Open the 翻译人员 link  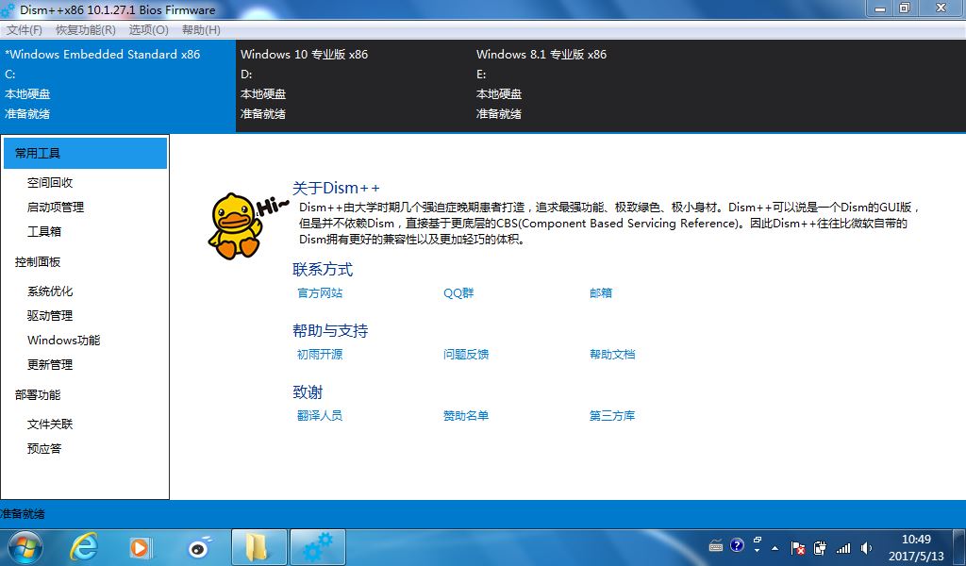[x=320, y=416]
